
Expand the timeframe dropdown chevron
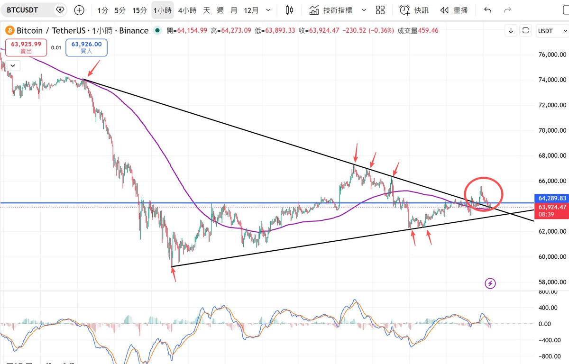[x=269, y=10]
